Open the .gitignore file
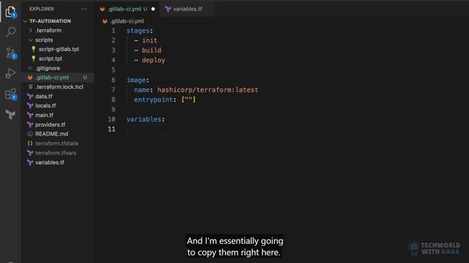Viewport: 469px width, 263px height. click(48, 68)
